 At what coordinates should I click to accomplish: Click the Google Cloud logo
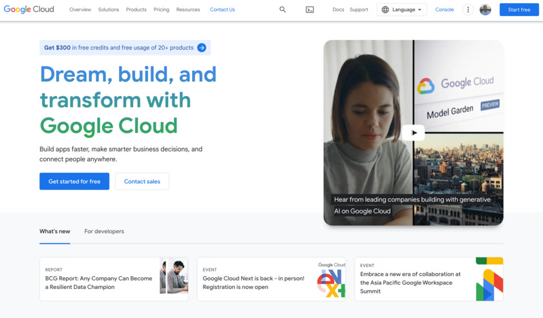tap(28, 9)
